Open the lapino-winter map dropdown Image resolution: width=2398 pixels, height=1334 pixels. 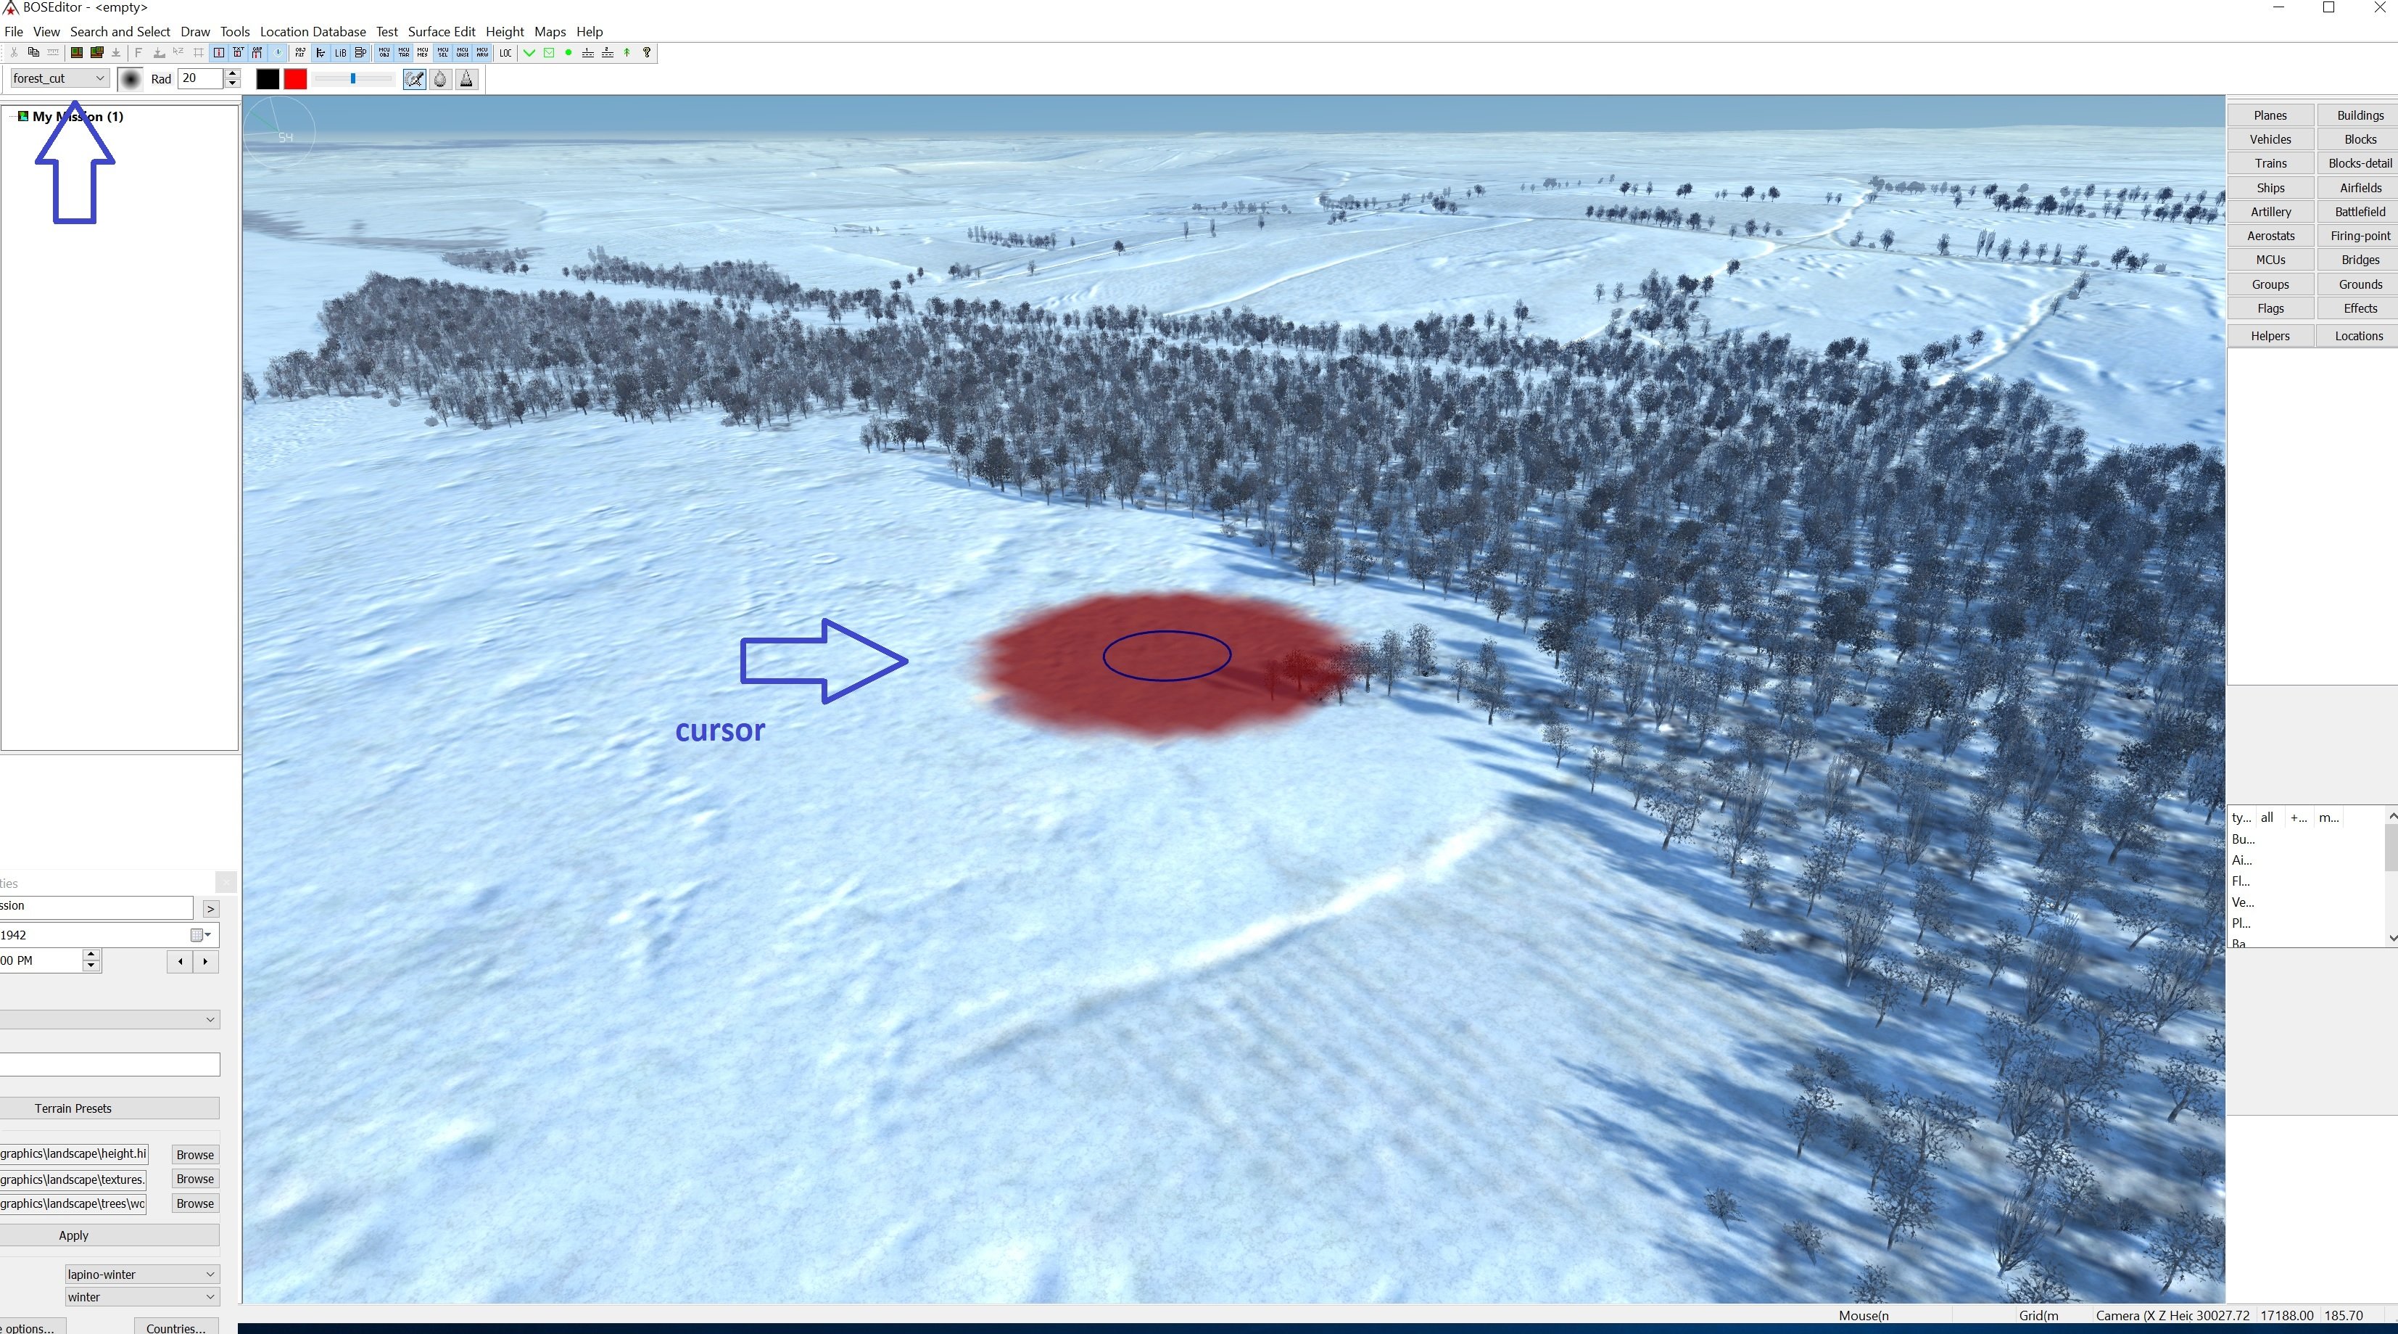(x=141, y=1274)
